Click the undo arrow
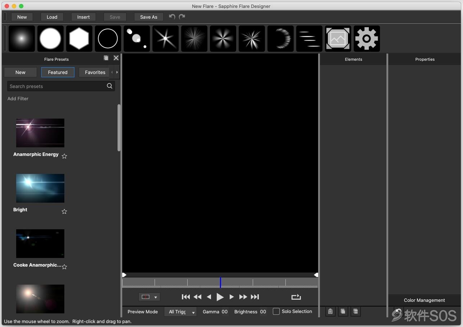Image resolution: width=463 pixels, height=327 pixels. click(x=172, y=17)
